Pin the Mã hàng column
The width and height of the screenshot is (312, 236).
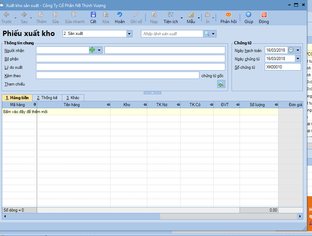[35, 104]
